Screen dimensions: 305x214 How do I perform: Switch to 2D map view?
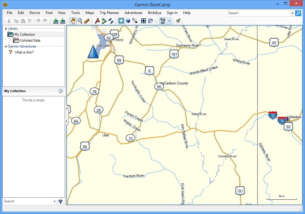[x=121, y=21]
